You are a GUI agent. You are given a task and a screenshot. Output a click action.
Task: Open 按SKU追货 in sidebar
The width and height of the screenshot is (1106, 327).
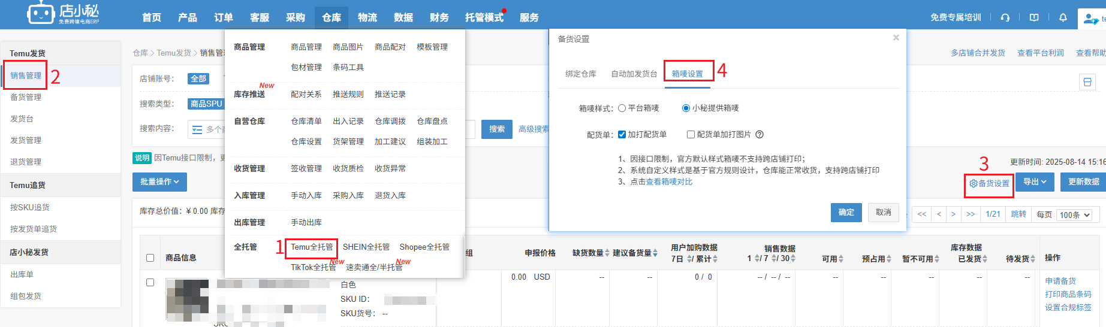tap(30, 207)
